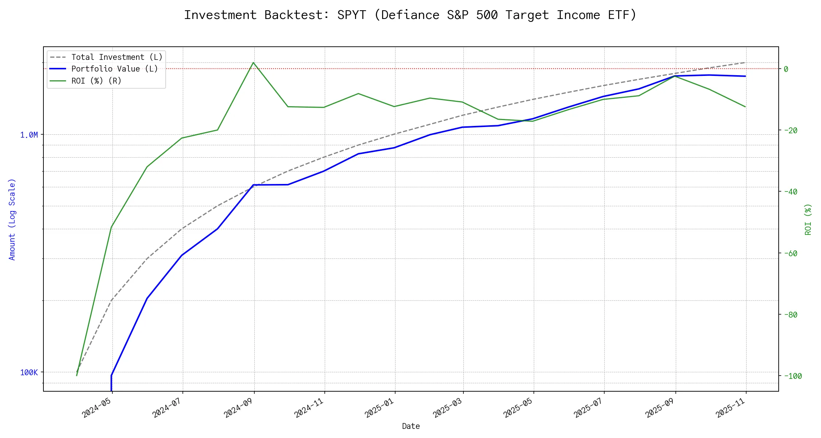This screenshot has height=438, width=821.
Task: Click the 100K left axis label
Action: [x=29, y=373]
